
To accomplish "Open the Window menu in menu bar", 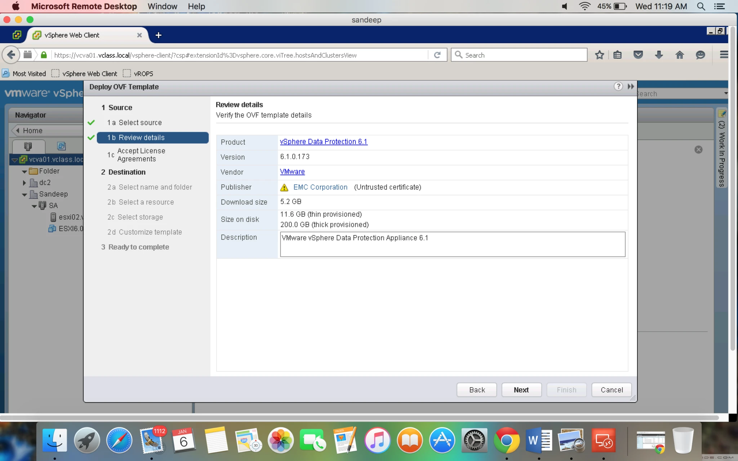I will click(162, 6).
